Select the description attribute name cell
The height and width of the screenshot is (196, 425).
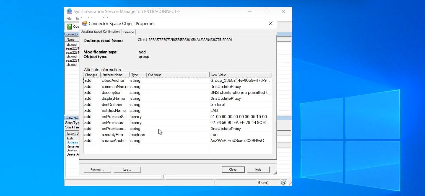click(111, 93)
